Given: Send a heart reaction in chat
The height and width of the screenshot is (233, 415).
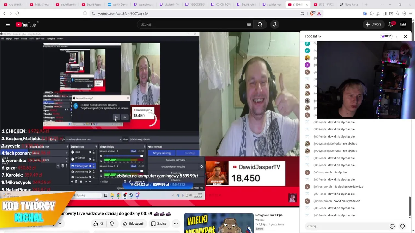Looking at the screenshot, I should point(402,226).
